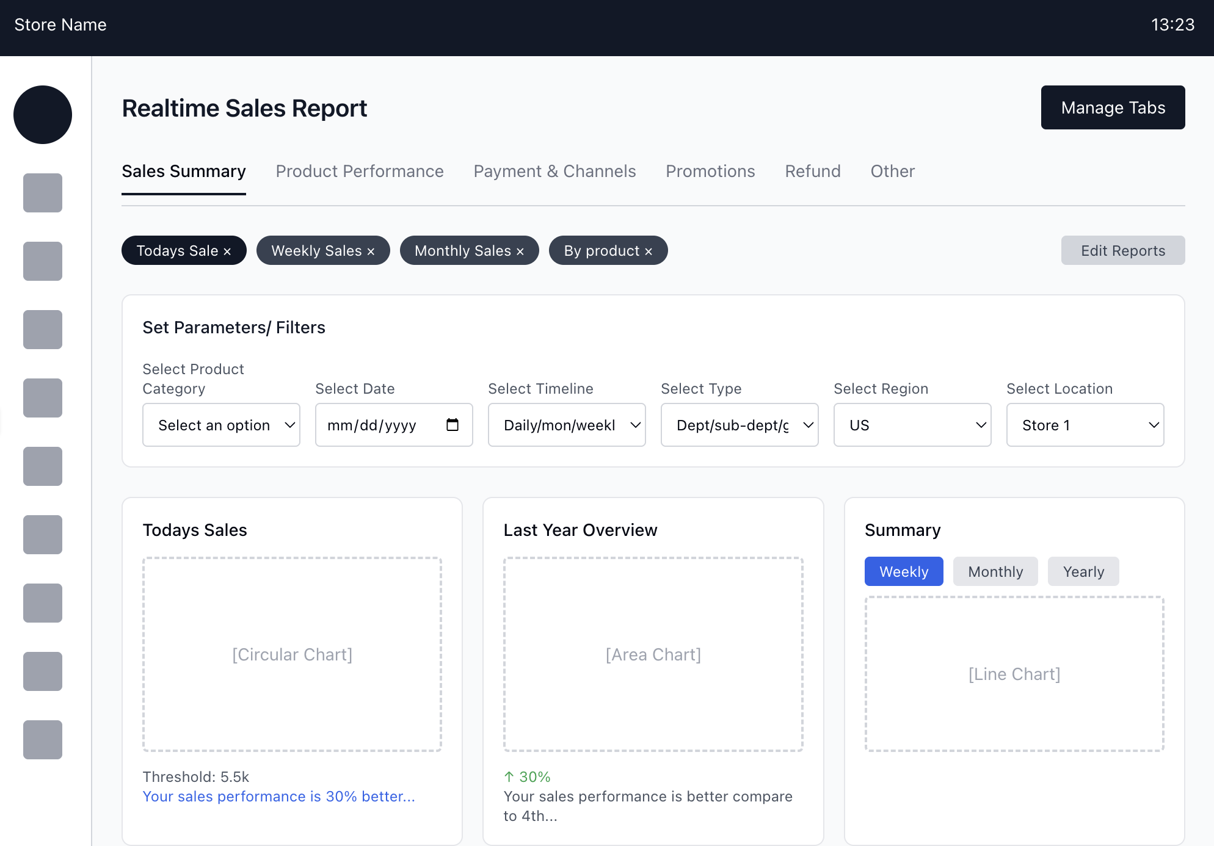This screenshot has width=1214, height=846.
Task: Open the Promotions tab
Action: pyautogui.click(x=710, y=171)
